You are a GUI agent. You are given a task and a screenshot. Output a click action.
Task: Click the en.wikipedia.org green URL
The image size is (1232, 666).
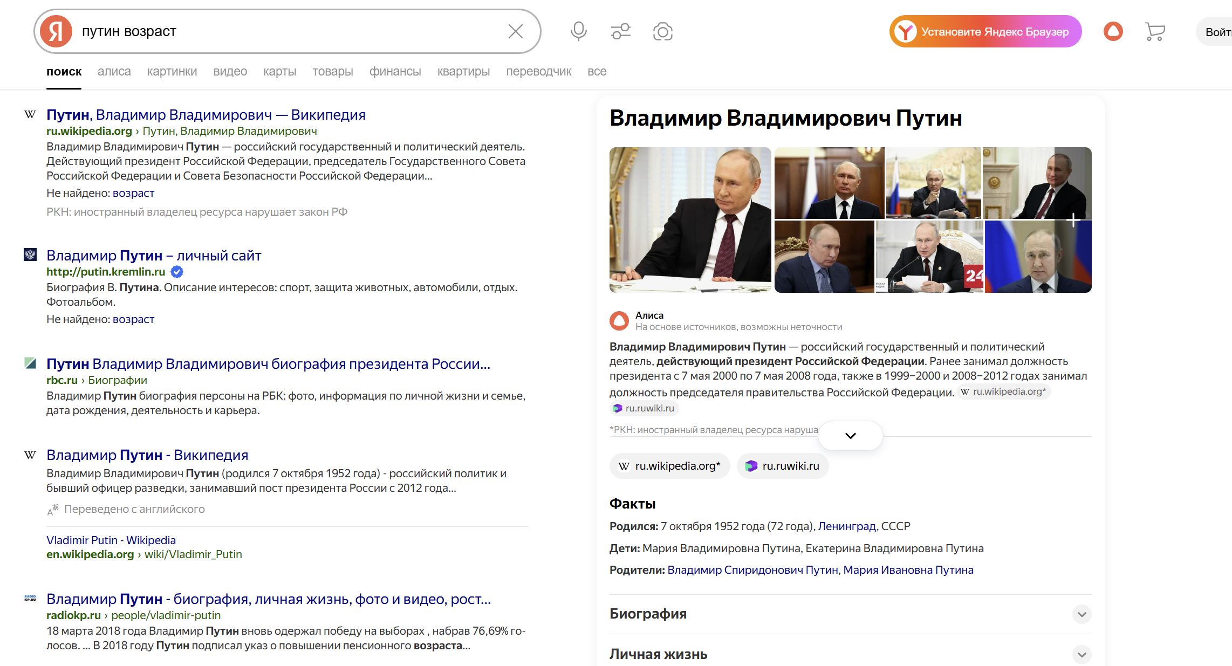pyautogui.click(x=90, y=554)
